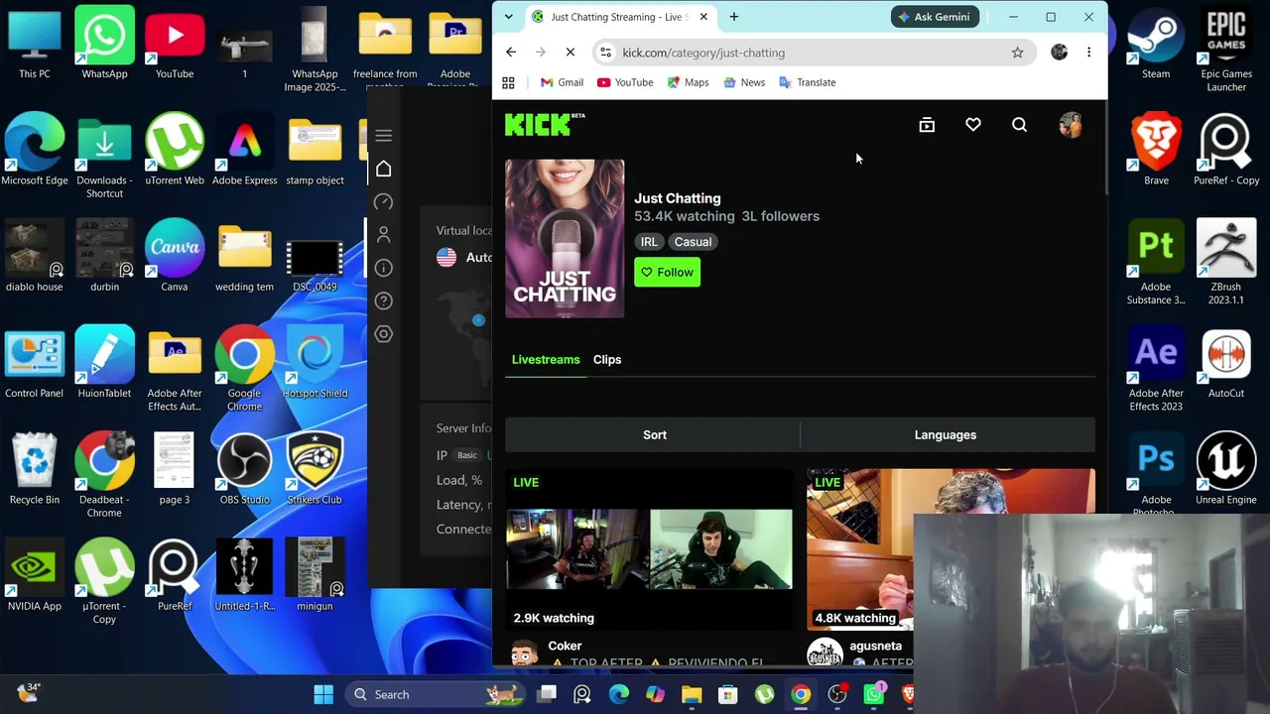Image resolution: width=1270 pixels, height=714 pixels.
Task: Click the taskbar Search box
Action: (x=434, y=695)
